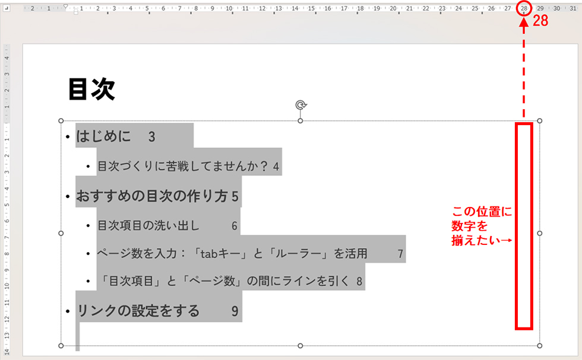Screen dimensions: 582x360
Task: Click page number 7 after を活用
Action: tap(400, 254)
